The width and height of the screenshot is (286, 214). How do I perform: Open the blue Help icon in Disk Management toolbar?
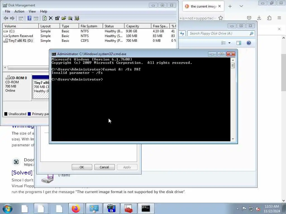point(29,18)
